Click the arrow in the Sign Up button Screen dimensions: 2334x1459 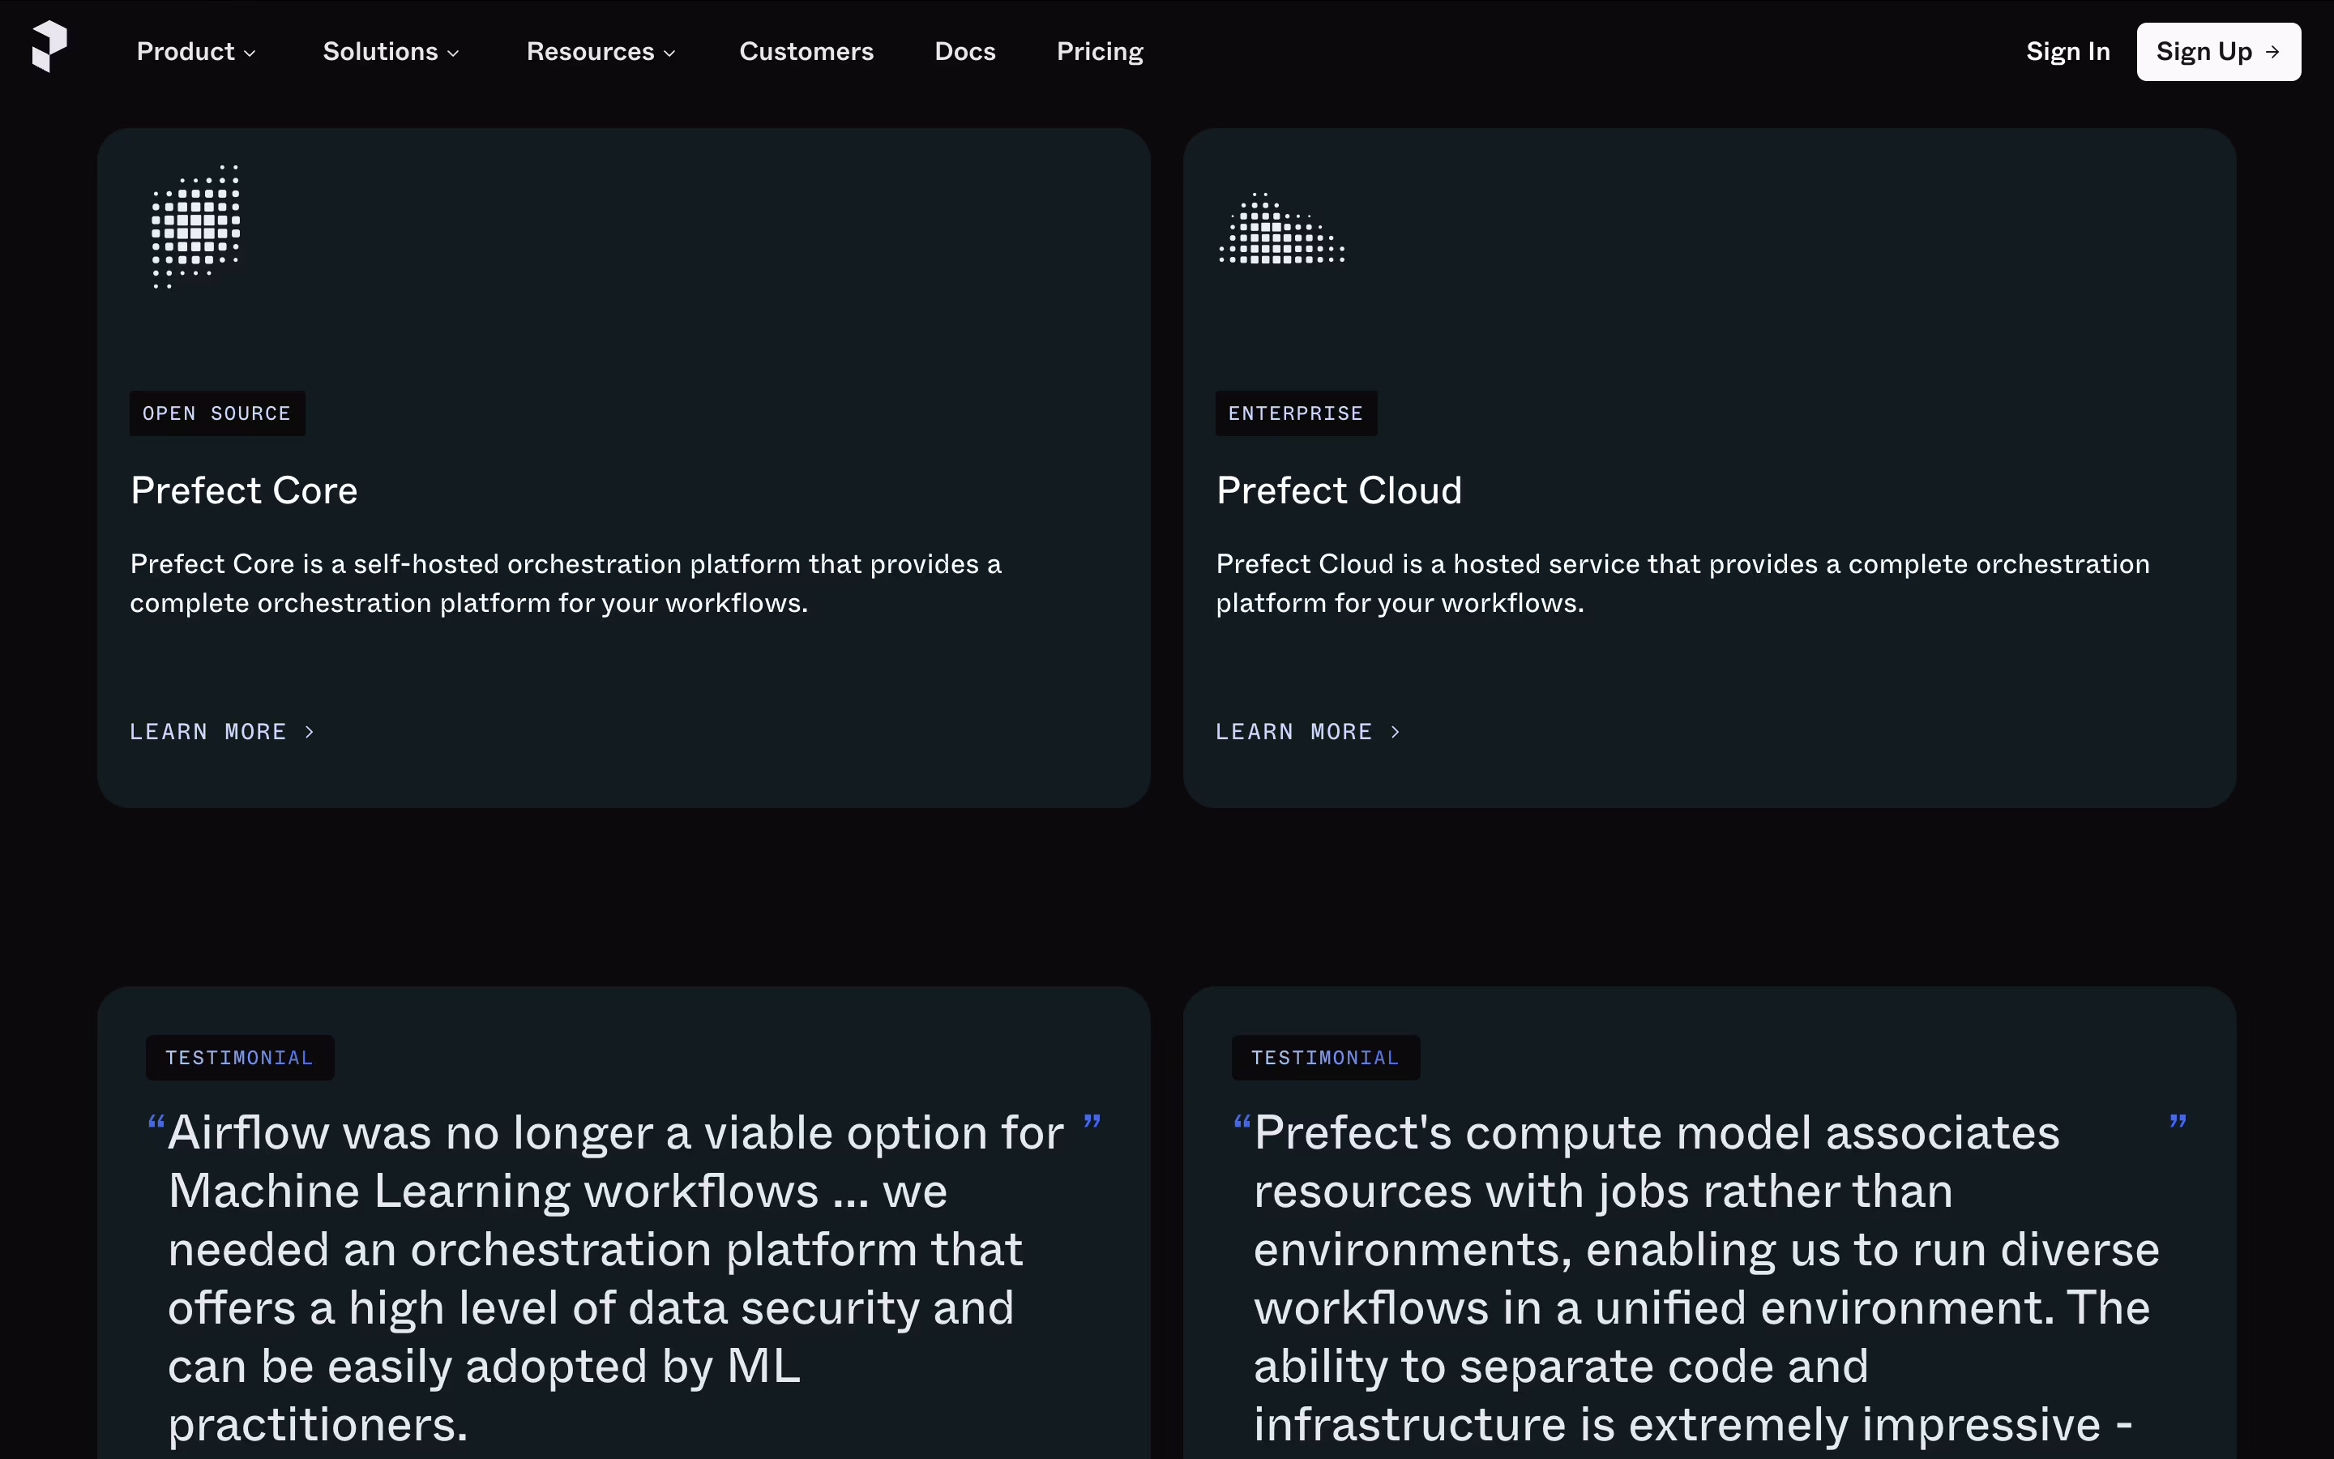[x=2272, y=52]
